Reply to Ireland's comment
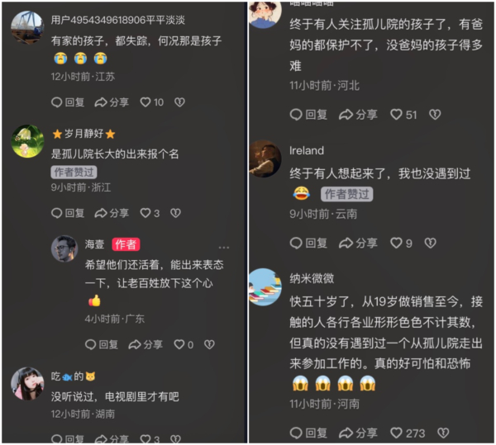The height and width of the screenshot is (445, 496). coord(308,243)
